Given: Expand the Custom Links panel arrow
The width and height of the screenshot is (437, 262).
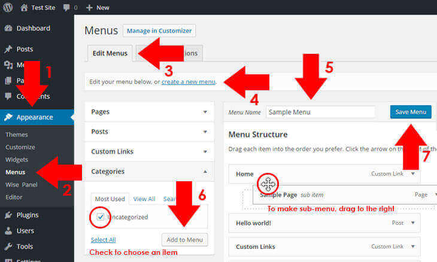Looking at the screenshot, I should (x=205, y=152).
